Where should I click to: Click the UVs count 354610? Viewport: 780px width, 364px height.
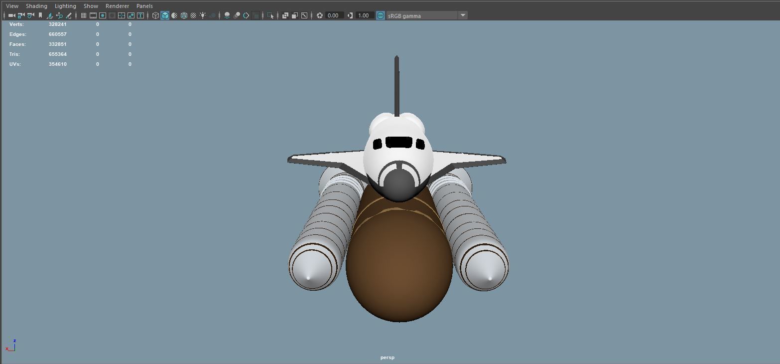(x=58, y=64)
